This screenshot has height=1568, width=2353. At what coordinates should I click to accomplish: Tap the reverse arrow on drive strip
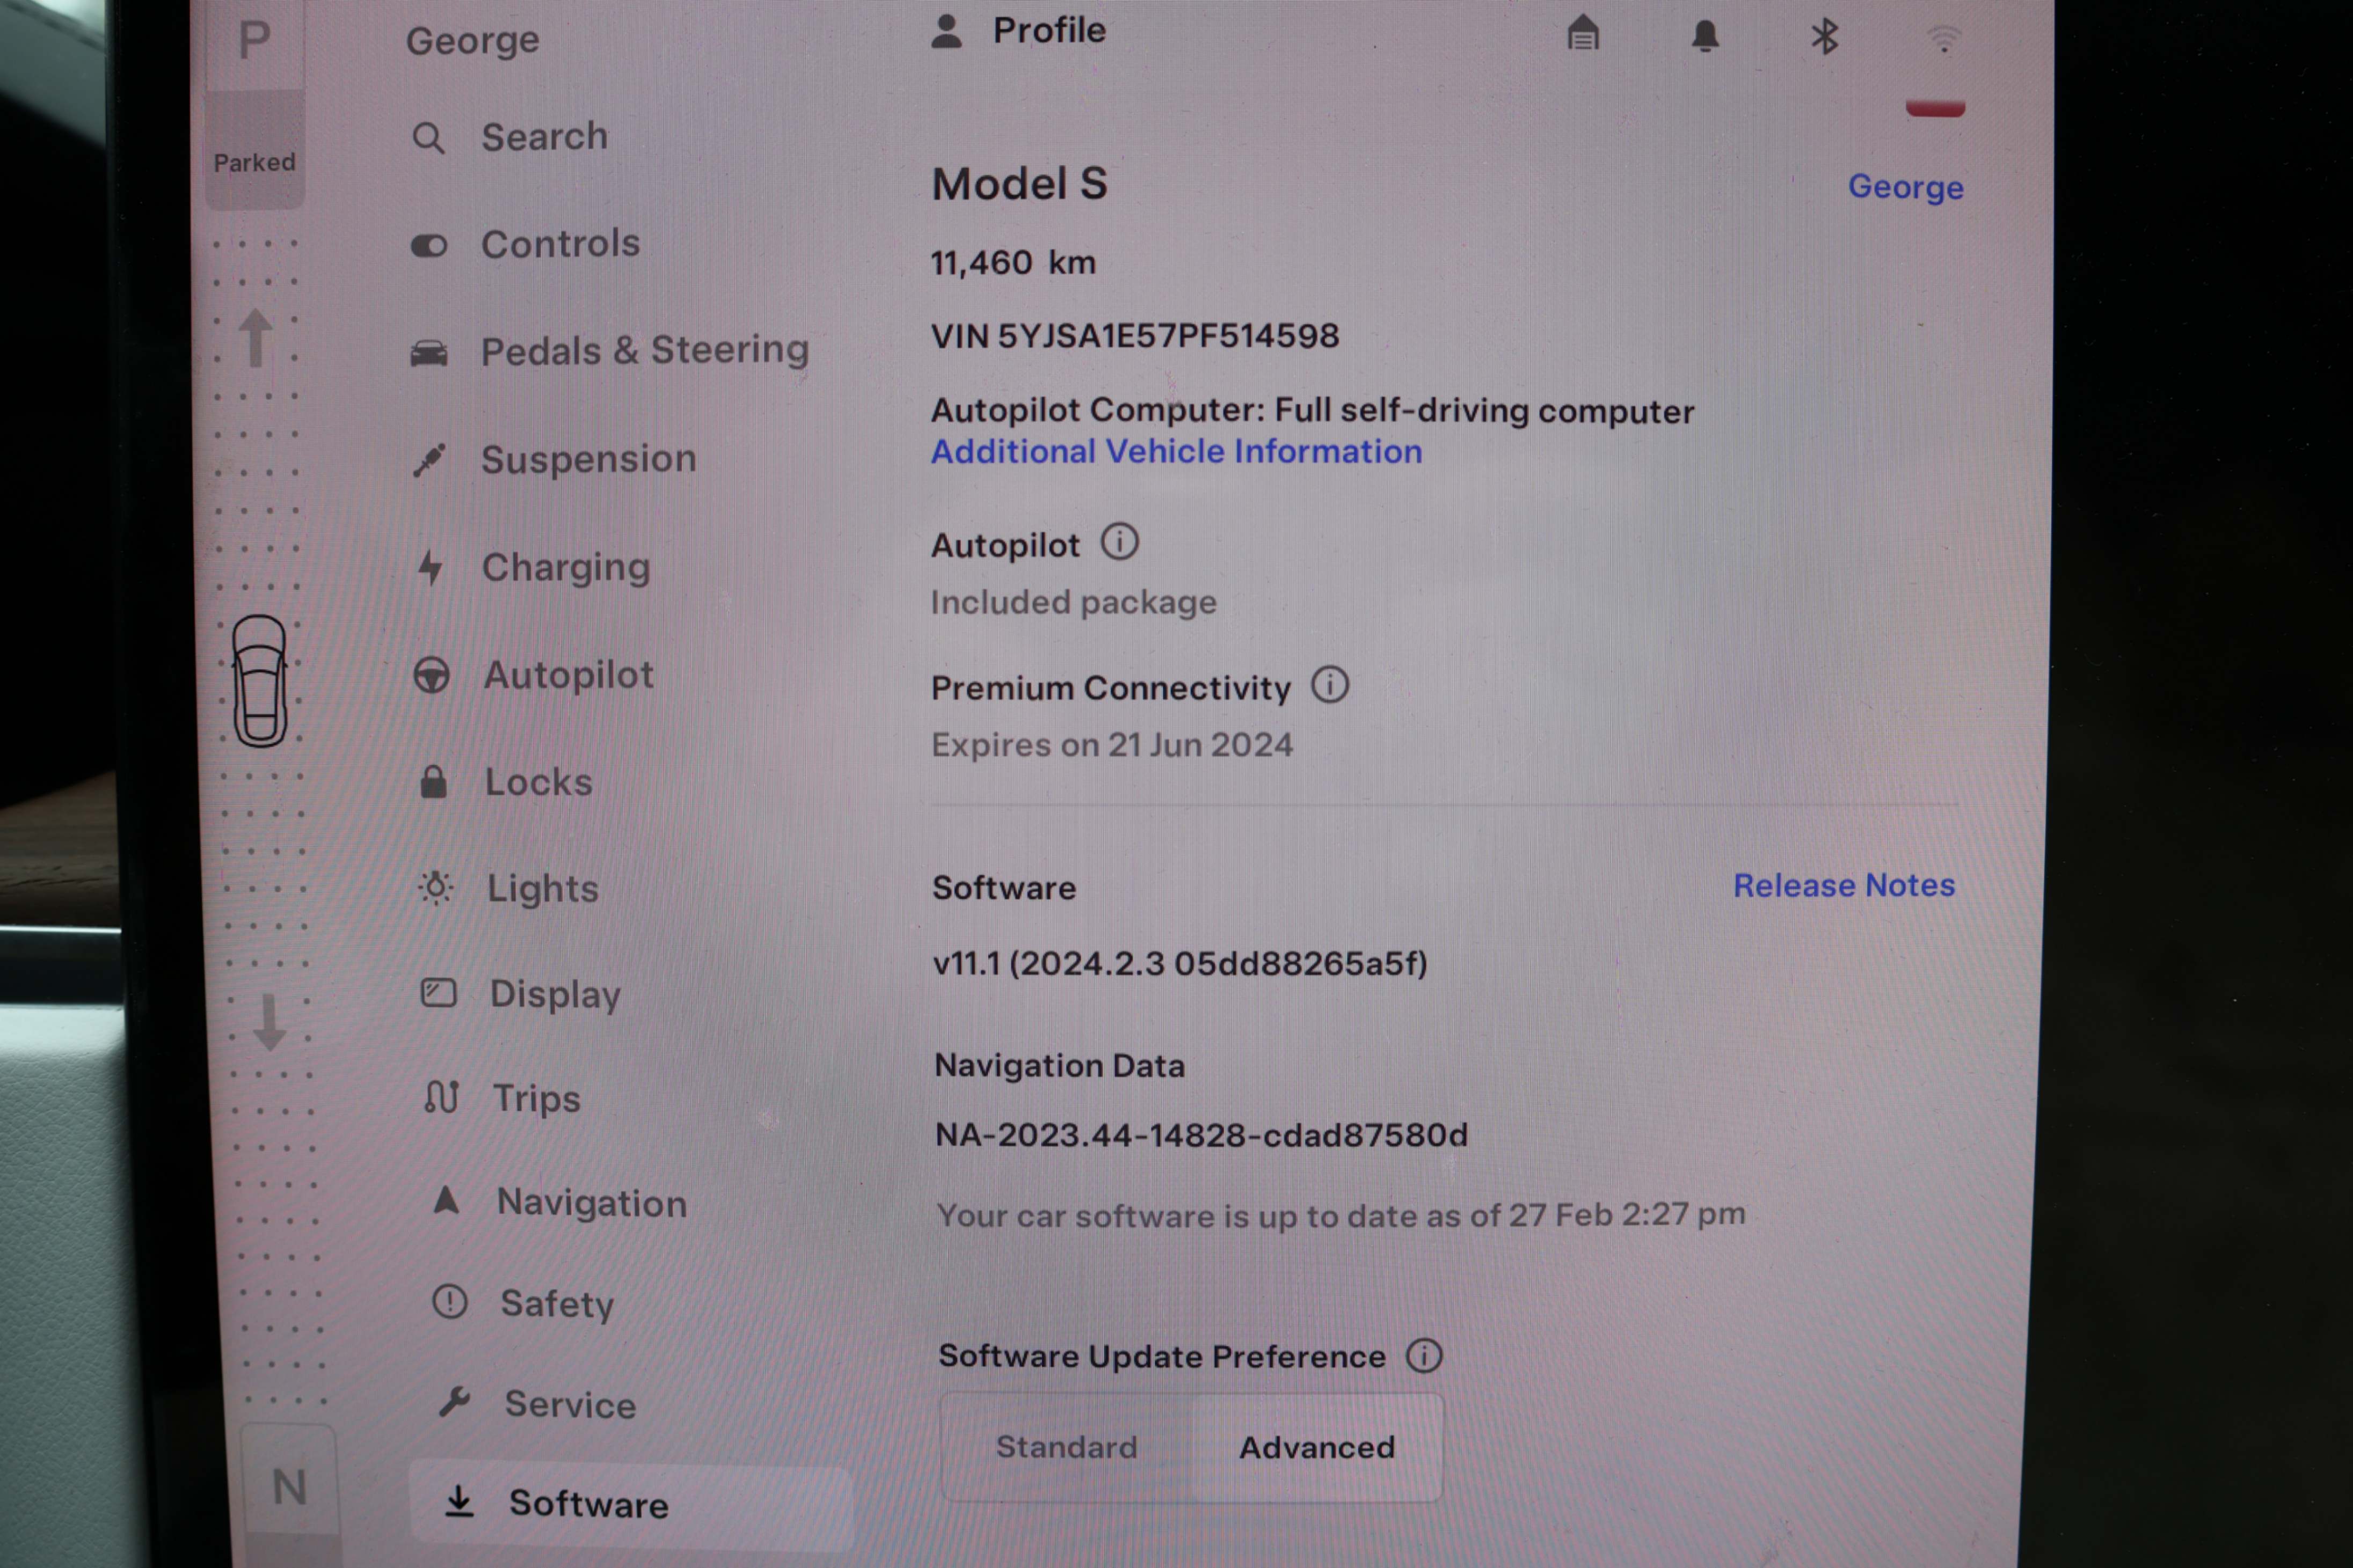(x=268, y=1022)
